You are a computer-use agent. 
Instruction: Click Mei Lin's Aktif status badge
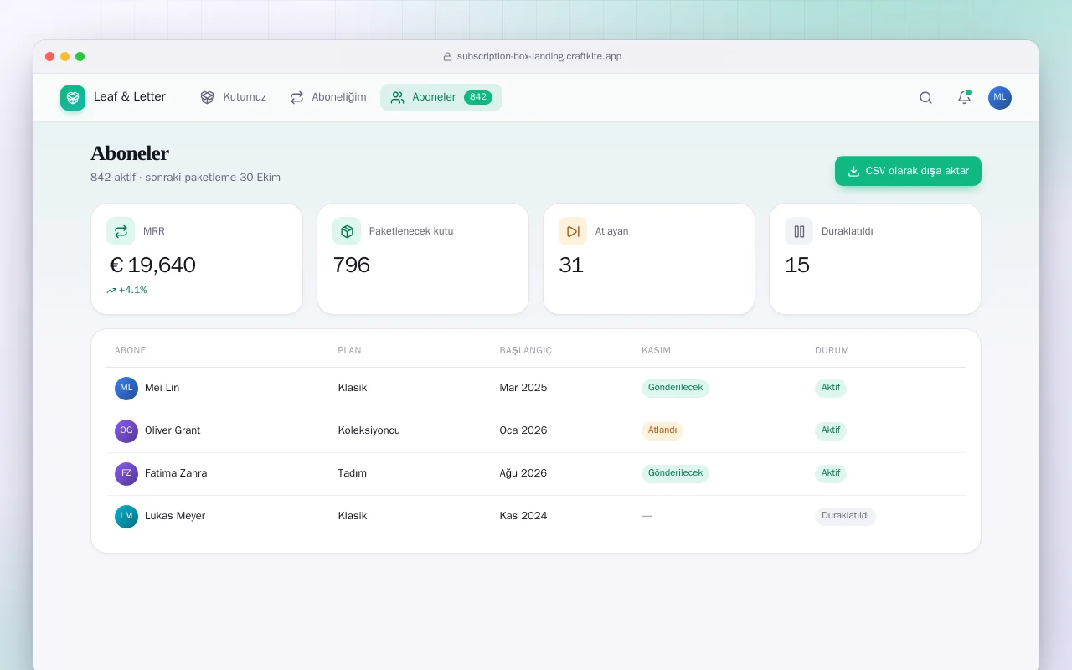tap(831, 389)
